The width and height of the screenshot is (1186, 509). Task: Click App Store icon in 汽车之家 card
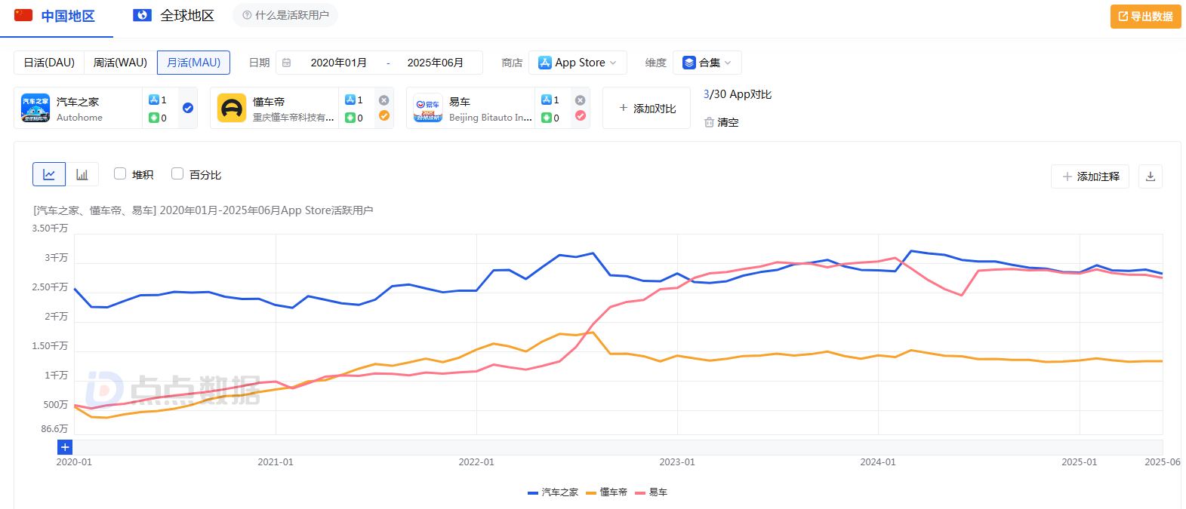pyautogui.click(x=154, y=100)
